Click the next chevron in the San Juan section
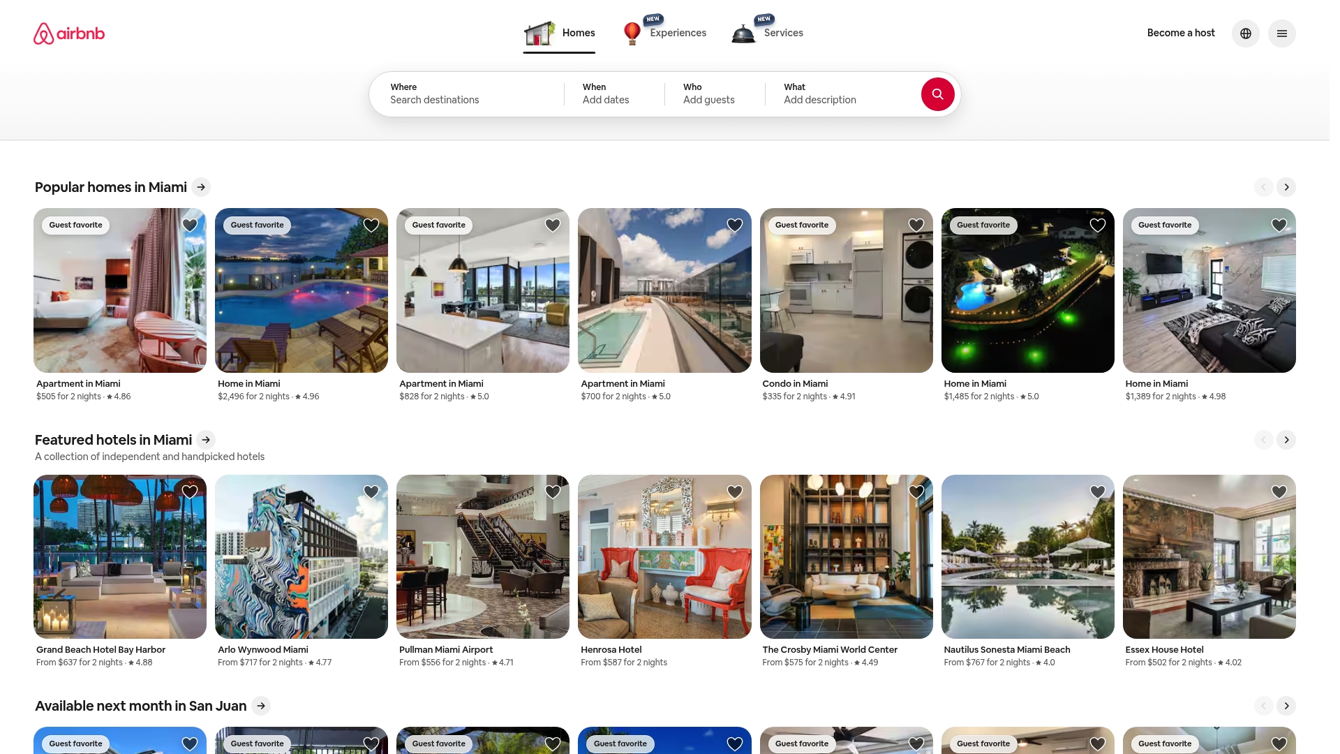The image size is (1340, 754). [1286, 706]
